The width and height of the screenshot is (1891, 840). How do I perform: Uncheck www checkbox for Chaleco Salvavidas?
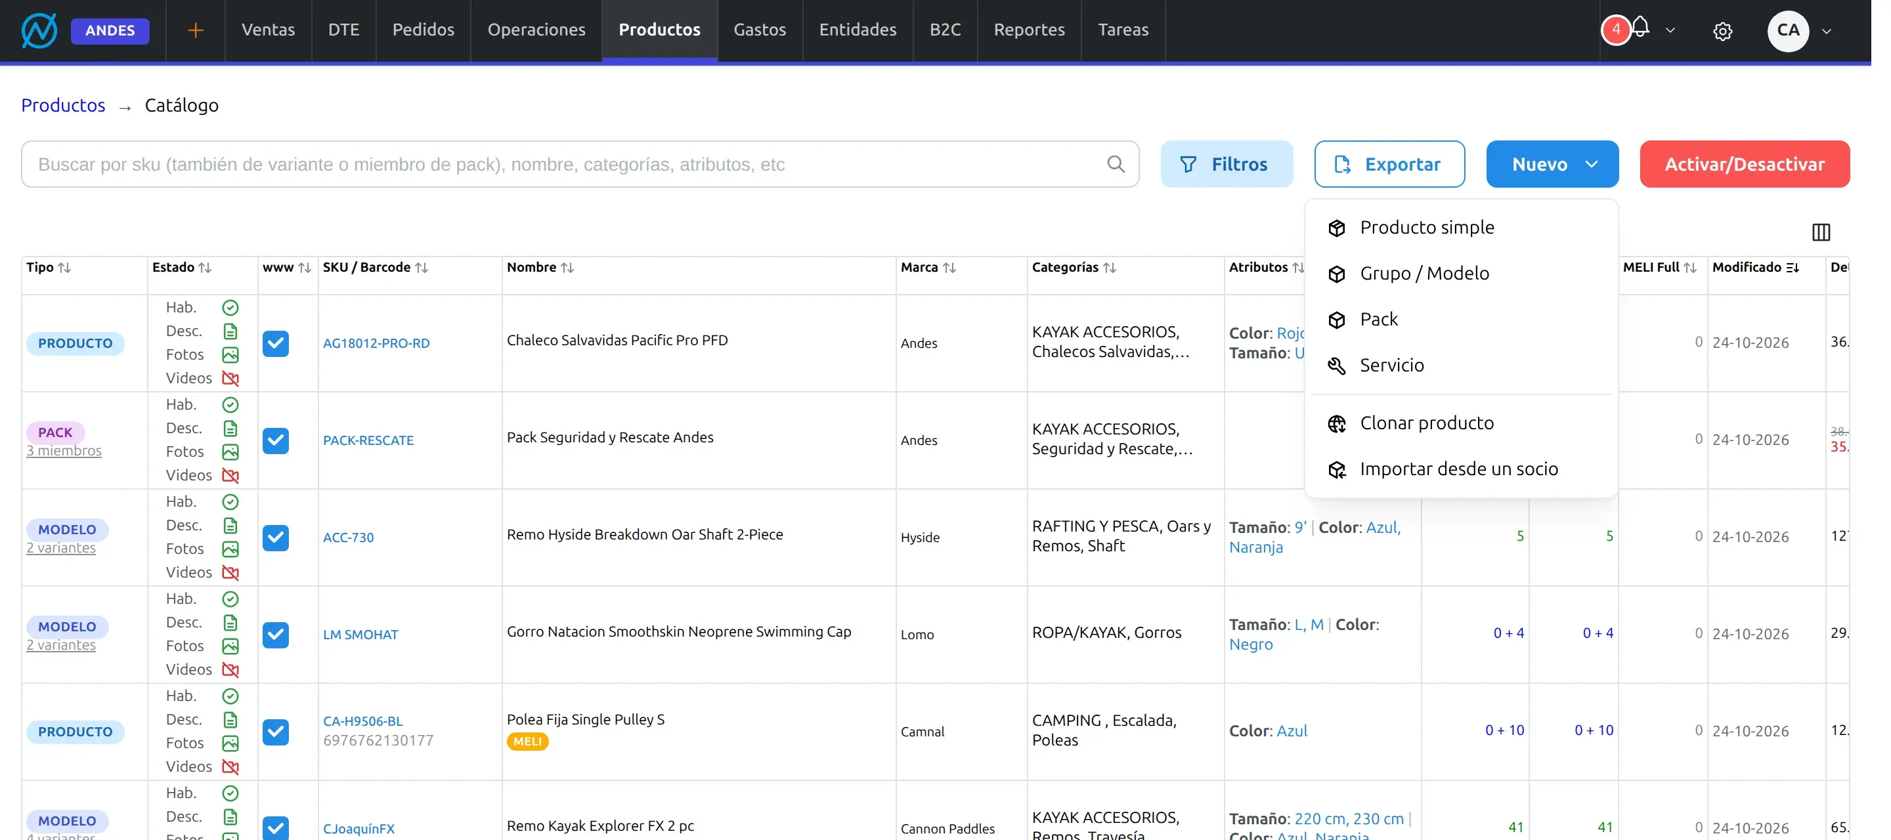pyautogui.click(x=276, y=343)
